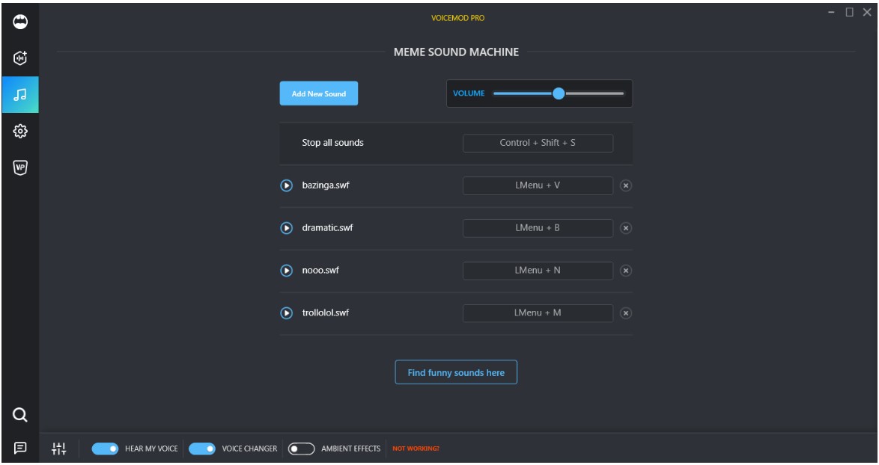Minimize the Voicemod window
This screenshot has height=465, width=879.
click(831, 12)
